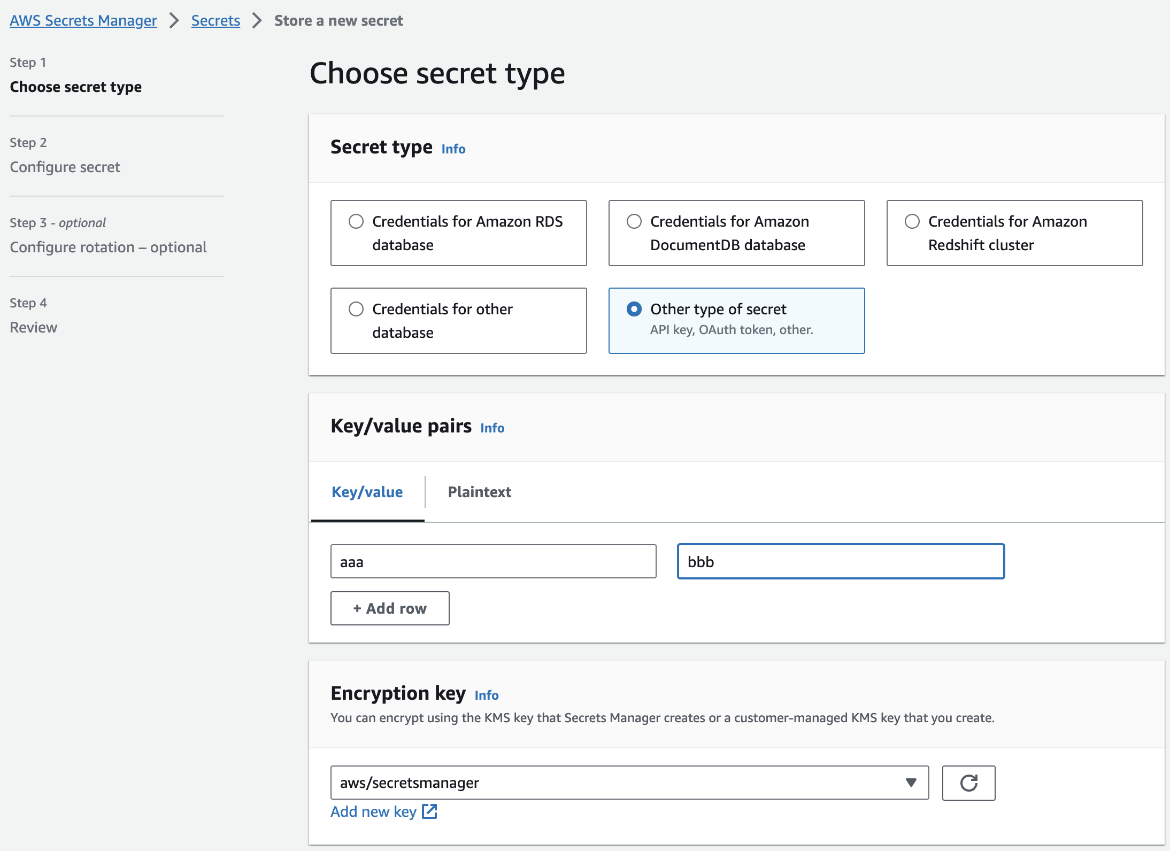
Task: Switch to the Key/value tab
Action: [x=367, y=492]
